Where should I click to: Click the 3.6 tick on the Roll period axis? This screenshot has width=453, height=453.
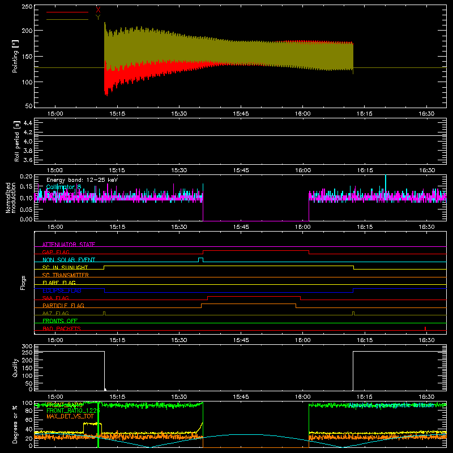28,160
